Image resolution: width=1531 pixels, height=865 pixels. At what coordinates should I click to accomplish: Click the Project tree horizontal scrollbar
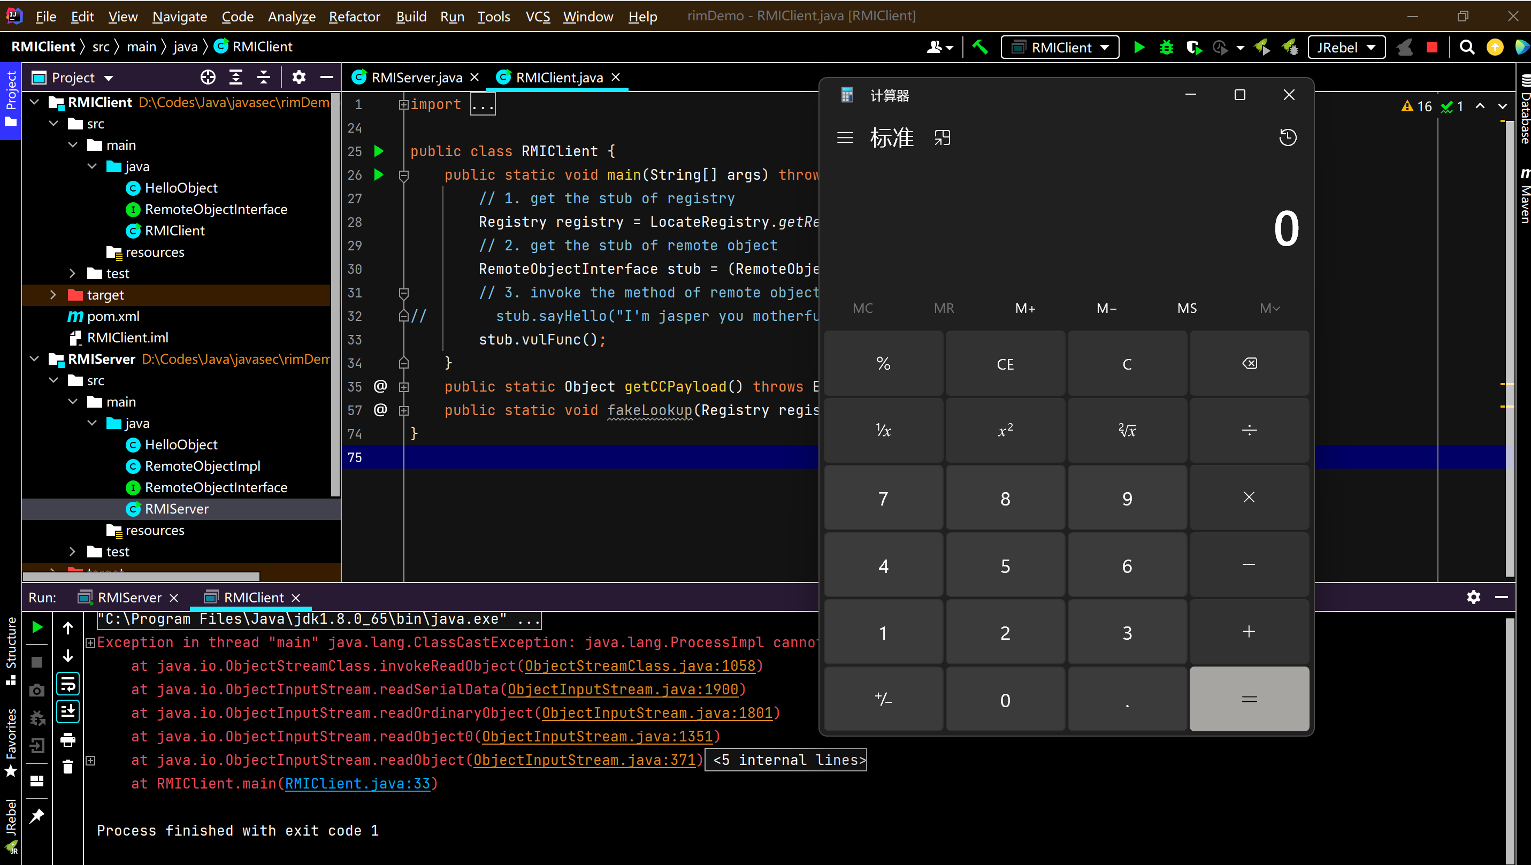point(141,576)
